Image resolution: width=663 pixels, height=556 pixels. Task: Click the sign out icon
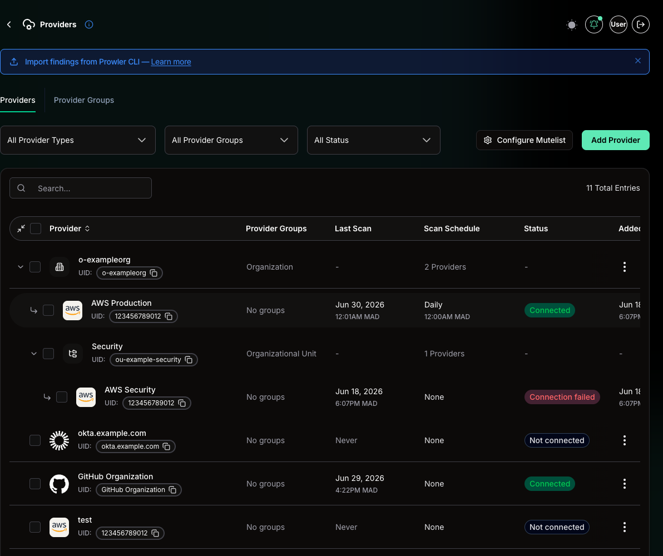pos(641,24)
